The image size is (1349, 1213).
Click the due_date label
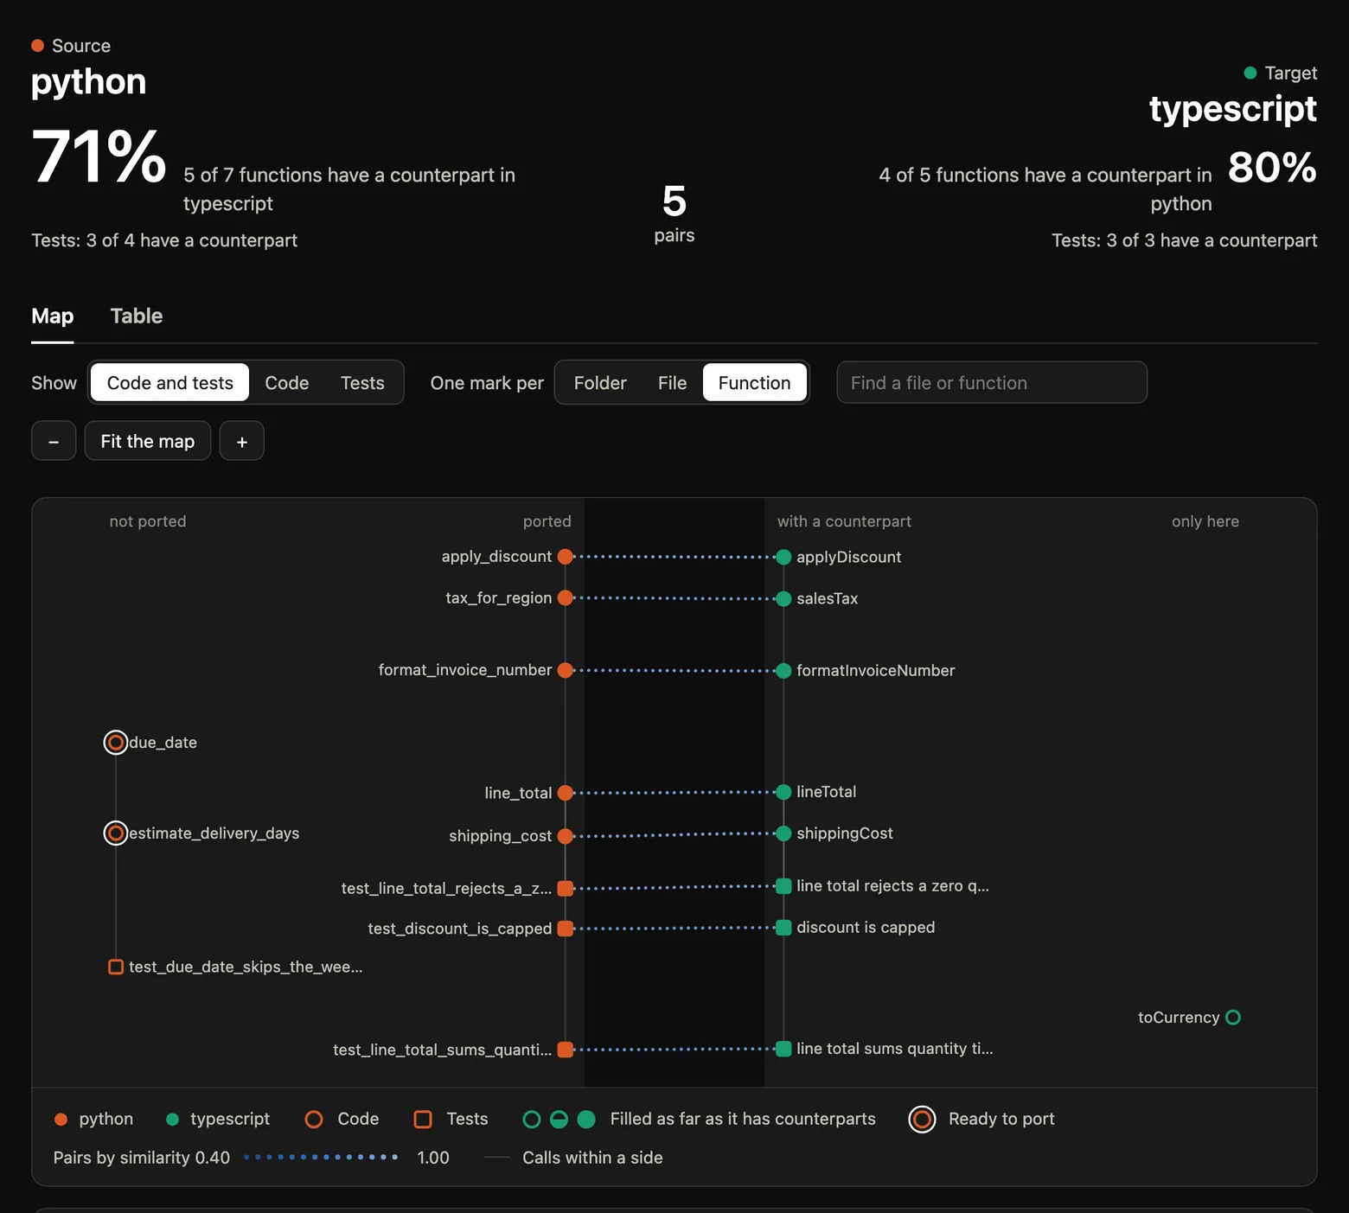(x=163, y=742)
